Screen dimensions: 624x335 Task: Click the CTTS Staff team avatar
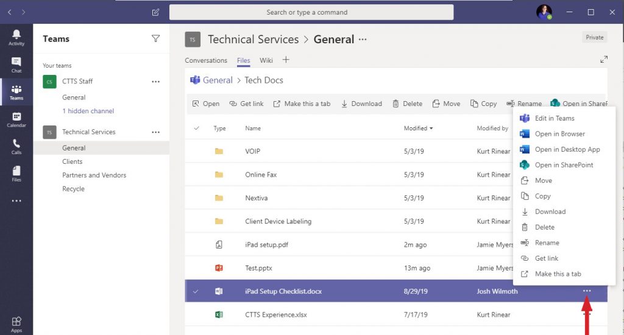click(x=49, y=82)
